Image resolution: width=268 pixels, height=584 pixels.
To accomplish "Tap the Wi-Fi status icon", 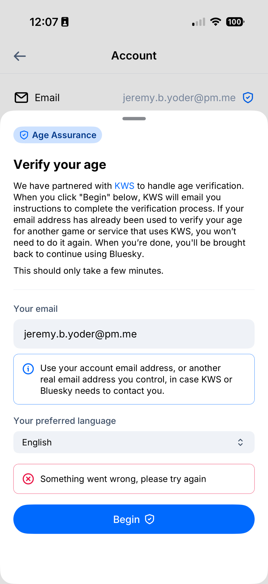I will coord(216,22).
